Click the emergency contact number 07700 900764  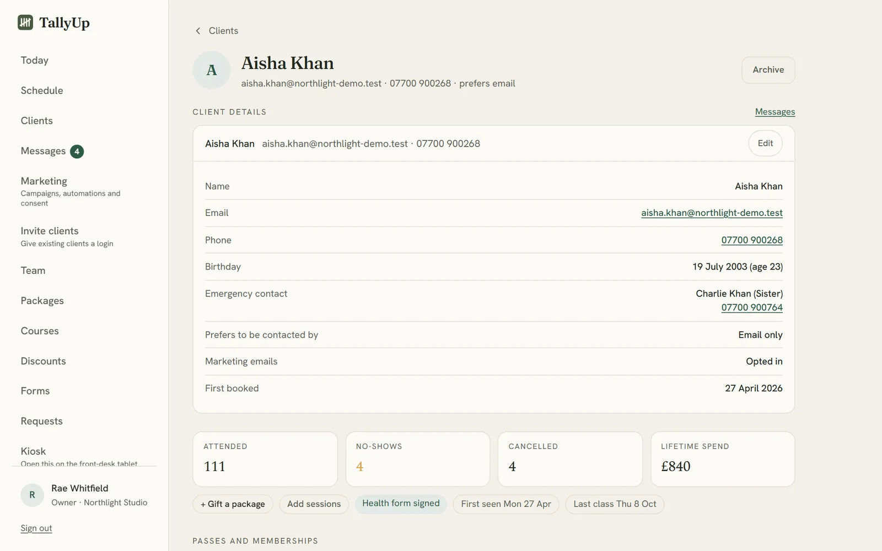752,307
